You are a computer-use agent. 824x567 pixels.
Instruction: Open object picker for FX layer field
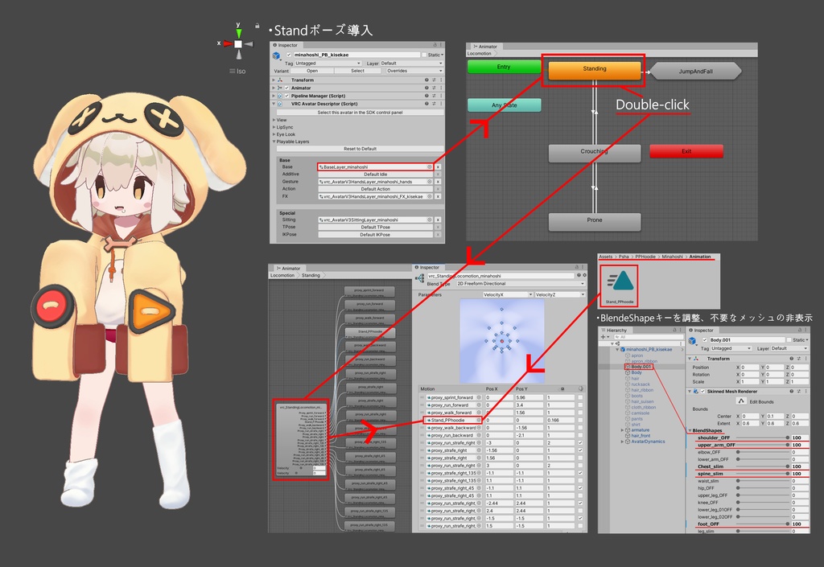coord(430,196)
